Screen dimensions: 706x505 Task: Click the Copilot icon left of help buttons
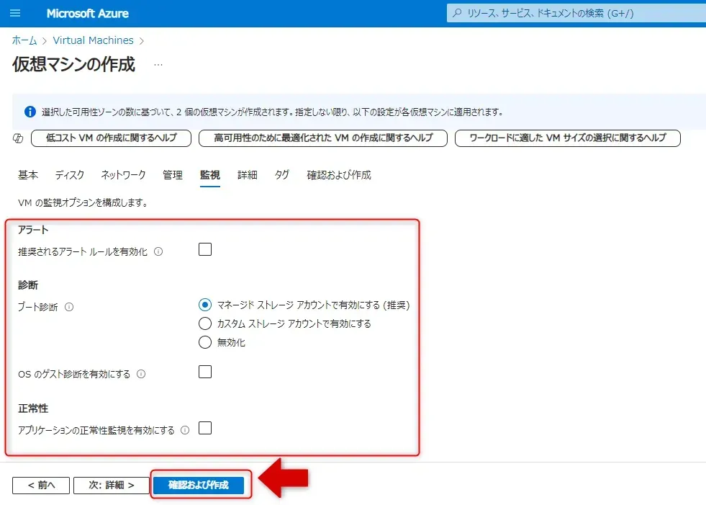[19, 138]
